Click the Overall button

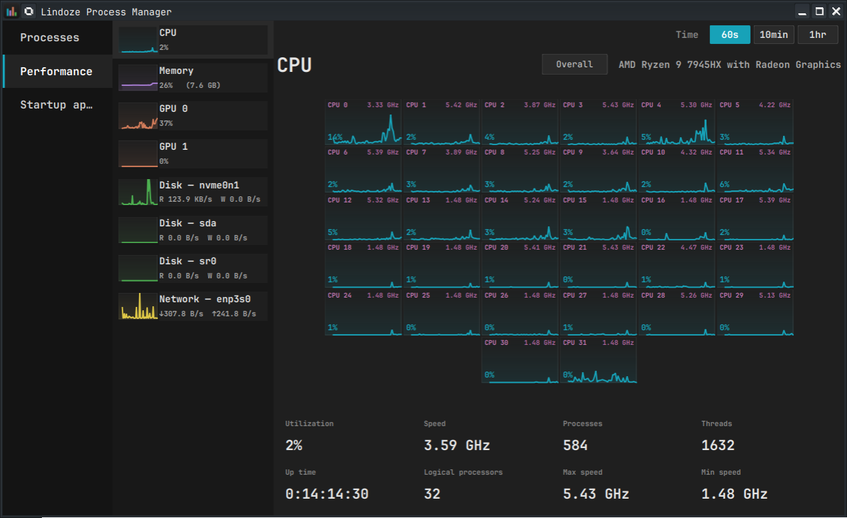tap(574, 65)
